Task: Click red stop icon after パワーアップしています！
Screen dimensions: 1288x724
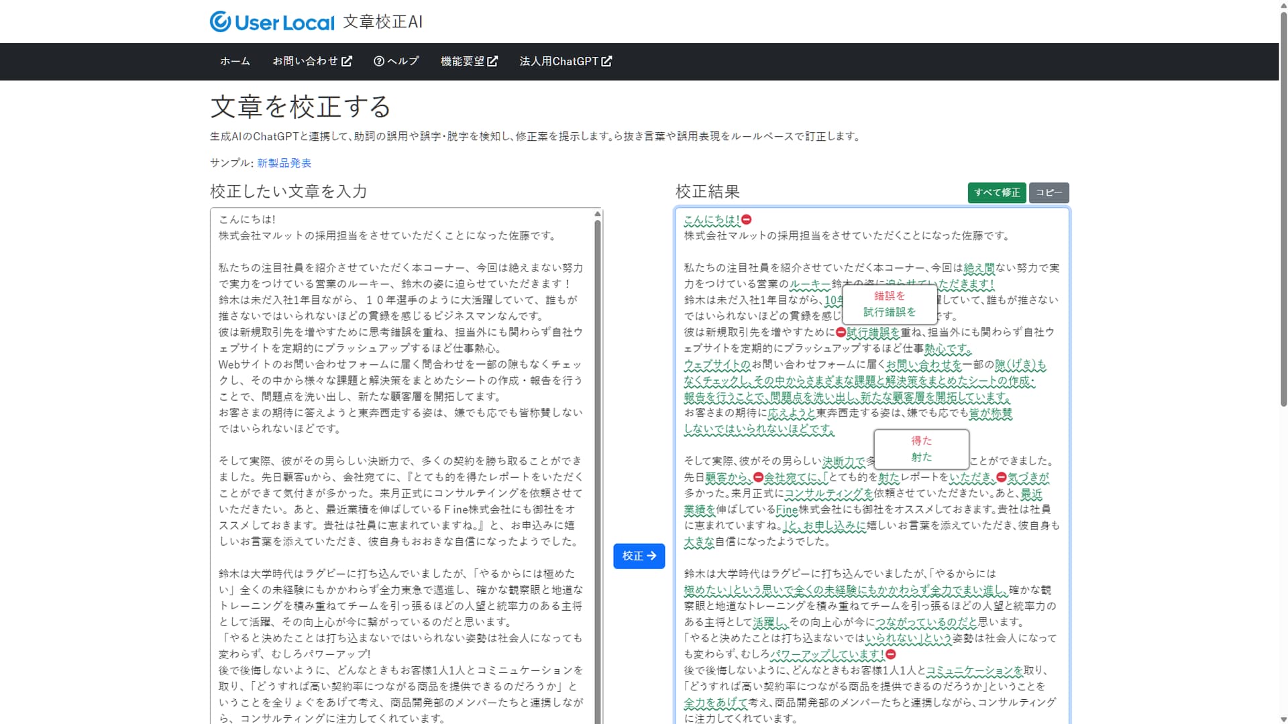Action: click(891, 654)
